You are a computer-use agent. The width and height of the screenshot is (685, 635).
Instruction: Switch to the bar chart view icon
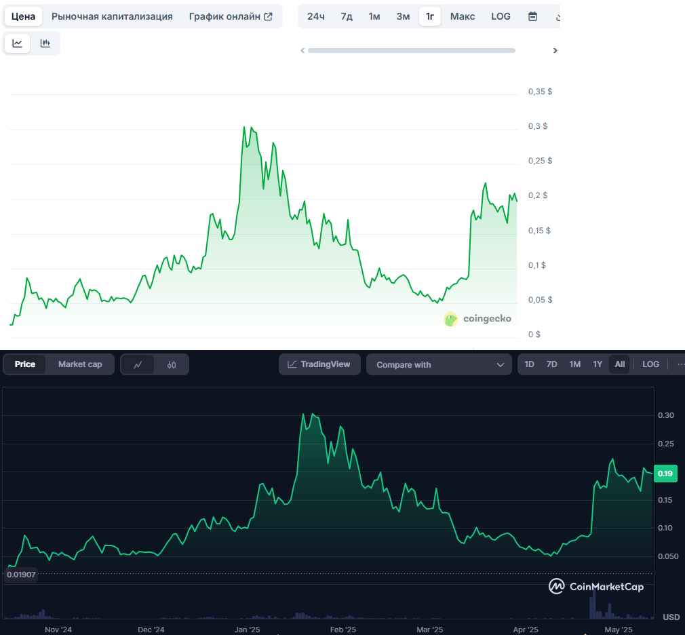[45, 42]
